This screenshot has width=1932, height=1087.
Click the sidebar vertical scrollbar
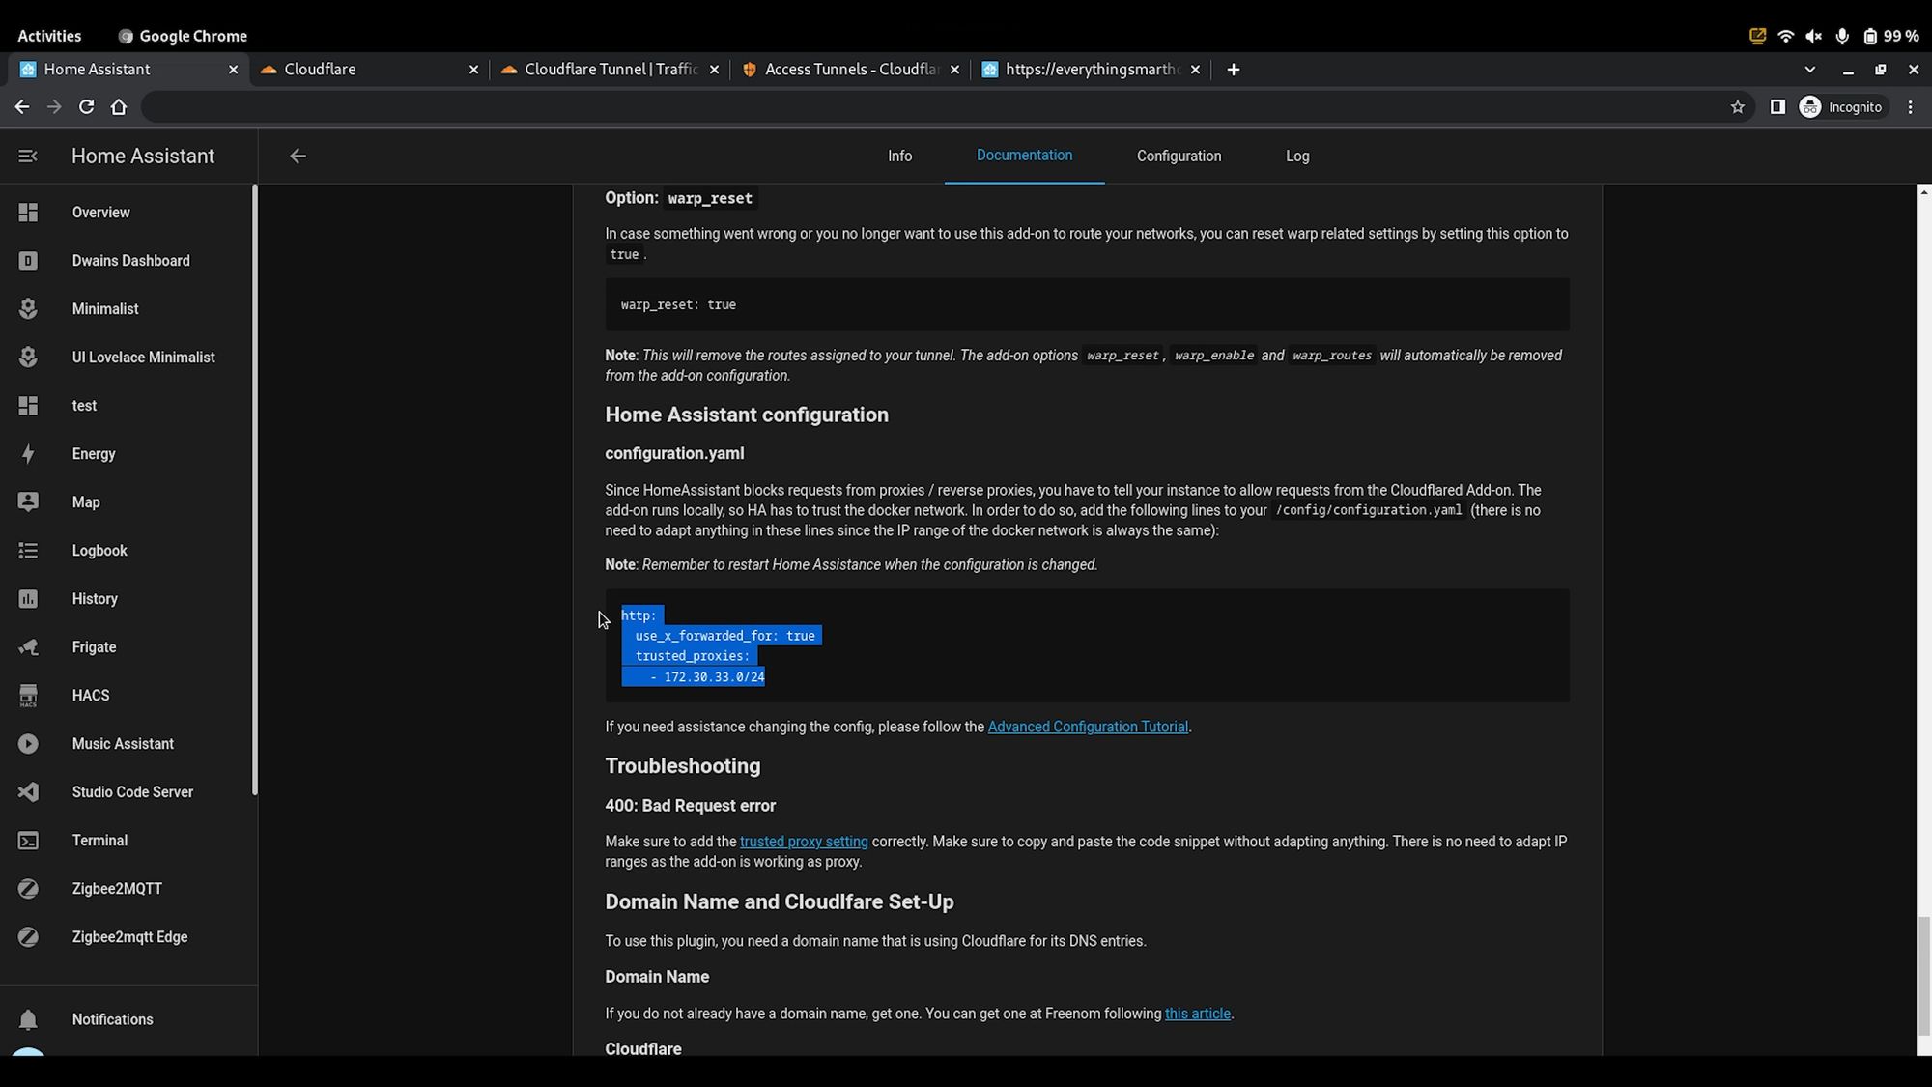(x=255, y=489)
